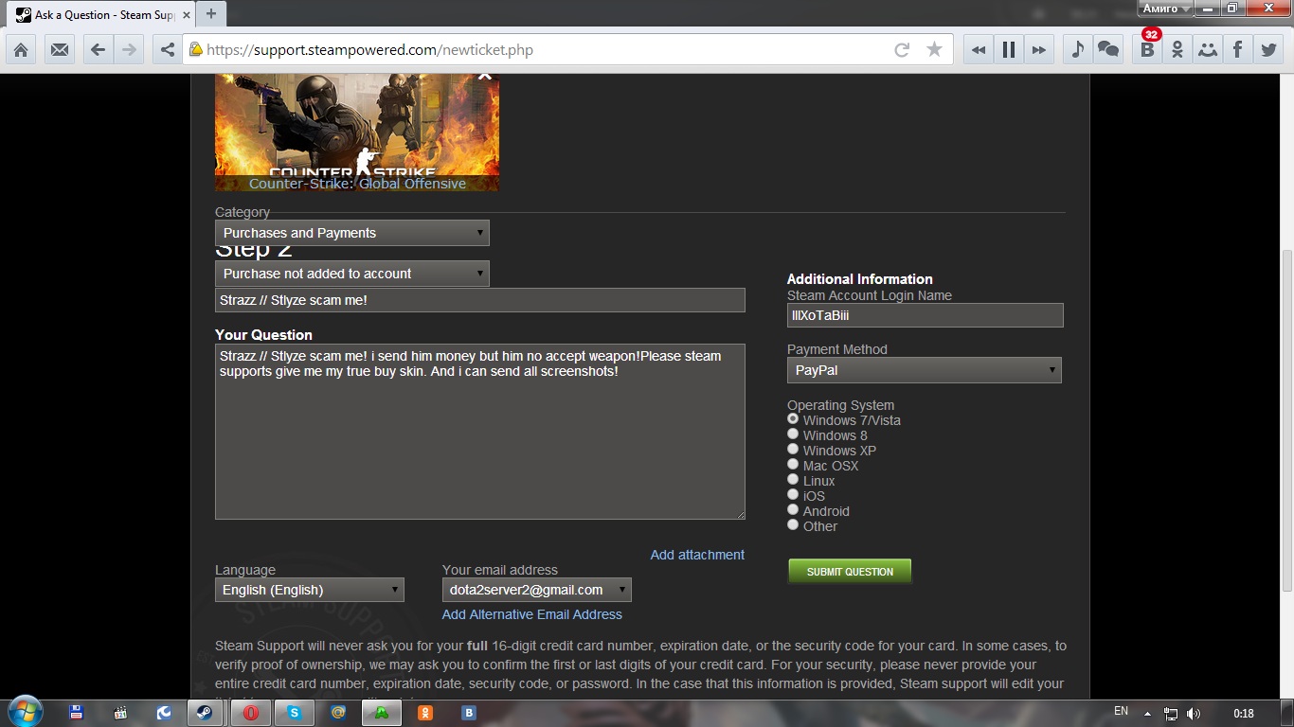Reload the Steam Support page
The image size is (1294, 727).
pyautogui.click(x=902, y=50)
